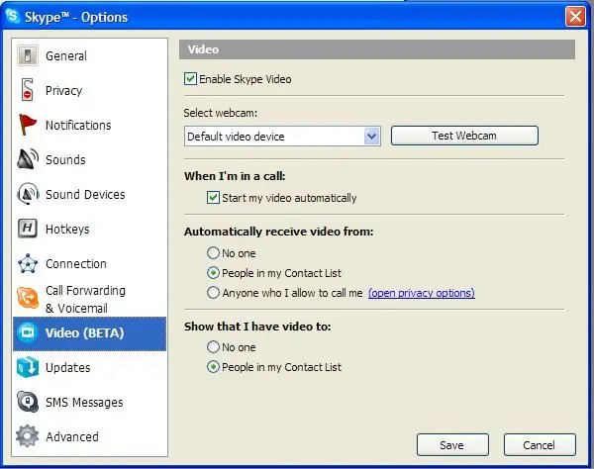
Task: Select People in my Contact List for receiving video
Action: (x=213, y=272)
